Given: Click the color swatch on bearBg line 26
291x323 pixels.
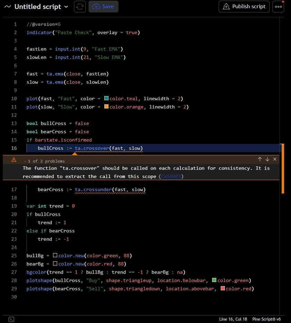Looking at the screenshot, I should 55,263.
